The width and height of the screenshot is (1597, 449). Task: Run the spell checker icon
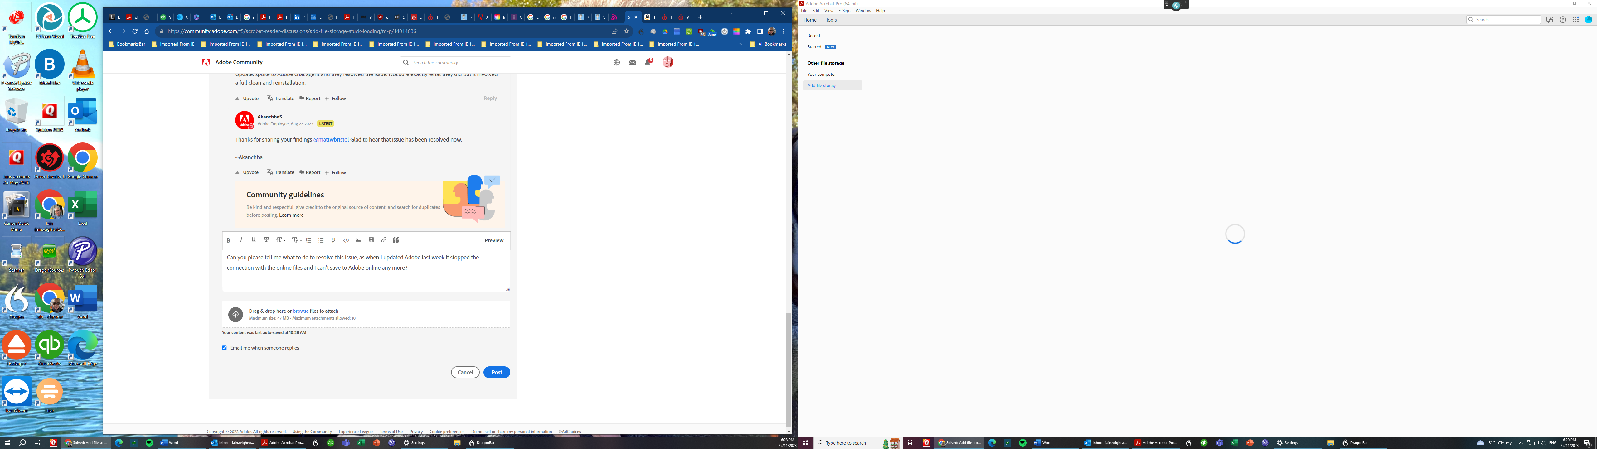coord(333,240)
